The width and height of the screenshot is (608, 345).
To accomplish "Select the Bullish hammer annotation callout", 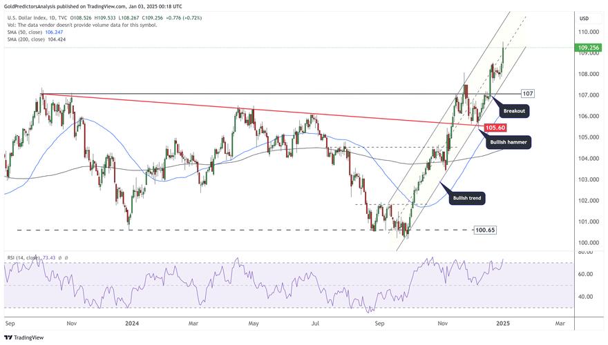I will pos(508,142).
